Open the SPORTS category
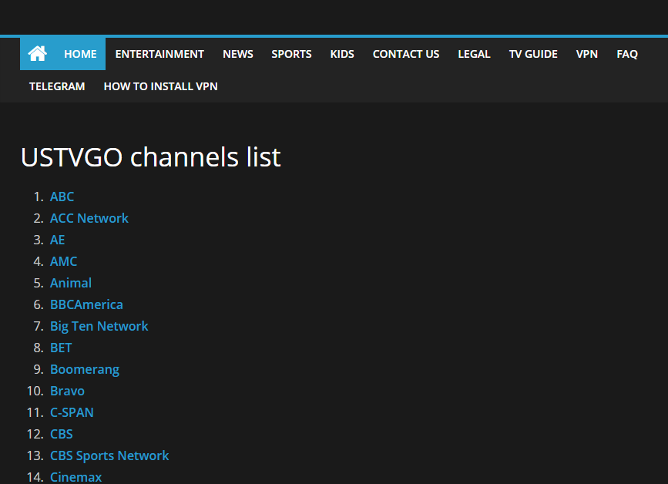Image resolution: width=668 pixels, height=484 pixels. 291,54
